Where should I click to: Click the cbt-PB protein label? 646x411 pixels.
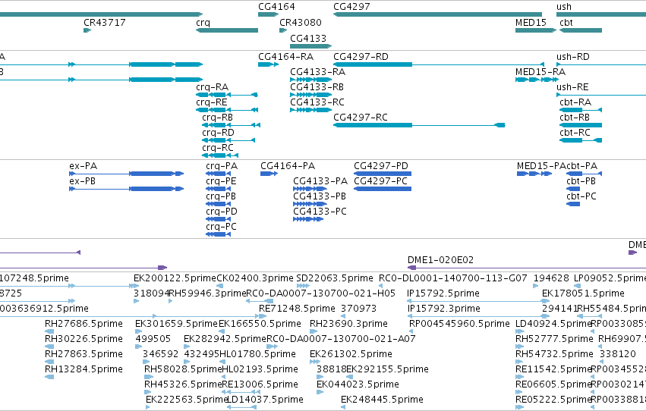pyautogui.click(x=581, y=181)
